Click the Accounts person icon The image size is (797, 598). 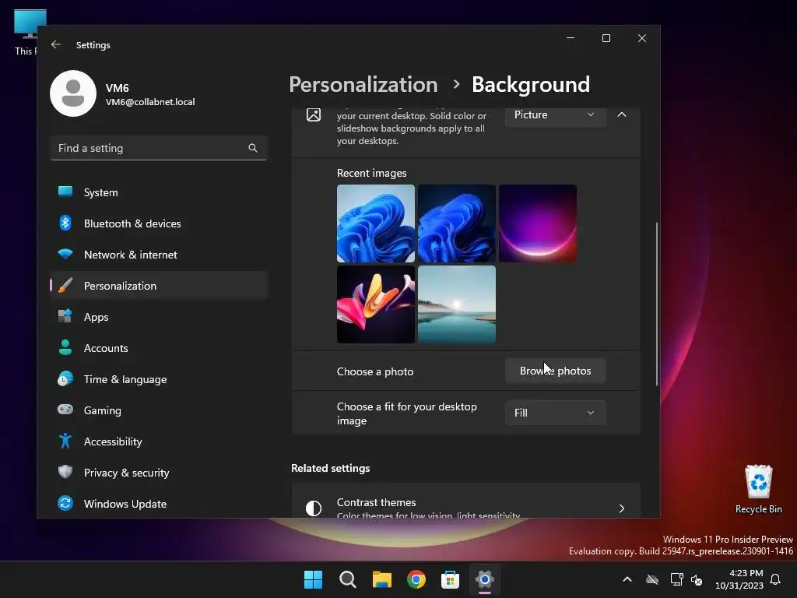65,347
